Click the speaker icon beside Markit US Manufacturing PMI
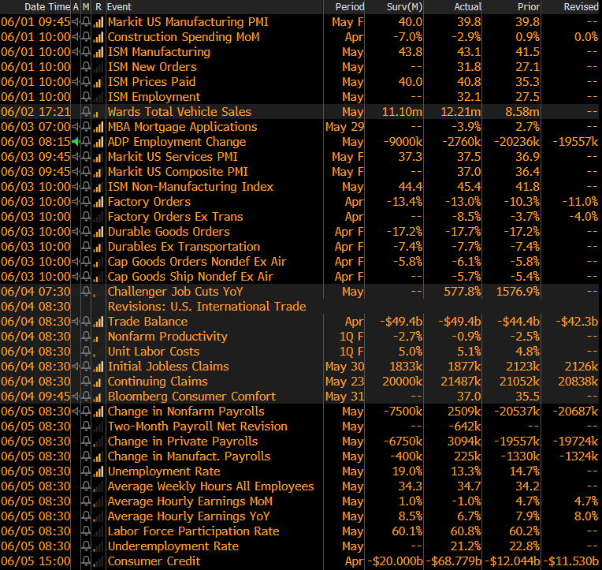Screen dimensions: 602x570 [x=76, y=22]
